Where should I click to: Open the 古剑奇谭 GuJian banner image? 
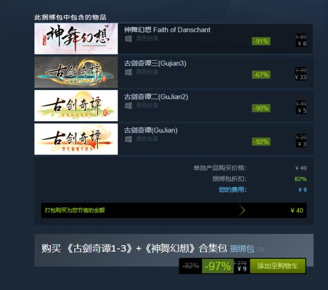pos(76,139)
